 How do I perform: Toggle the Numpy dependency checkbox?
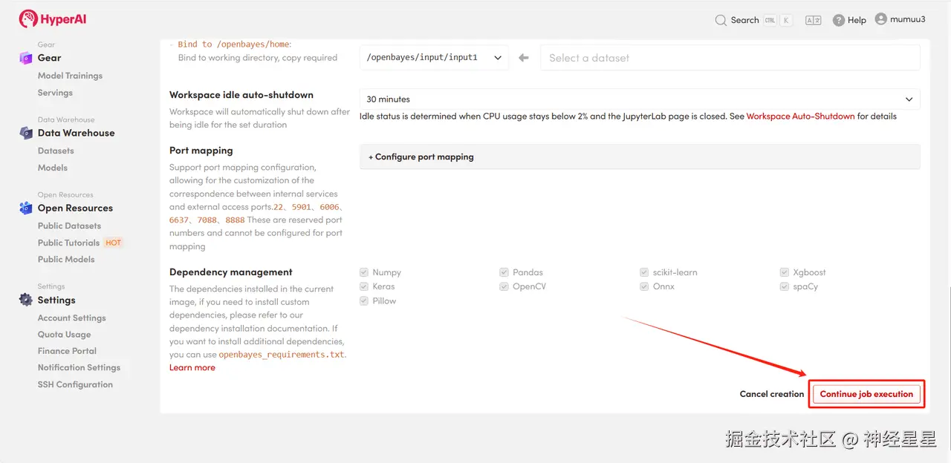pos(364,272)
